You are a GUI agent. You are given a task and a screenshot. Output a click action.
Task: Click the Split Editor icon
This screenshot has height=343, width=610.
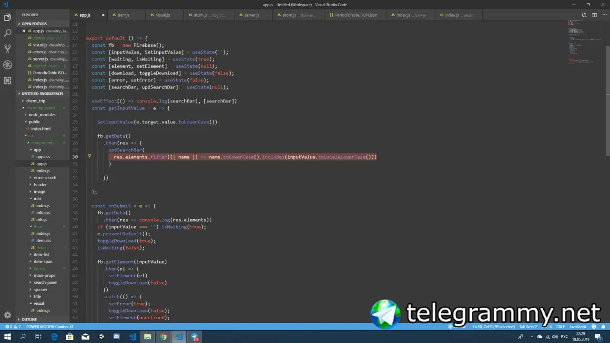tap(594, 15)
